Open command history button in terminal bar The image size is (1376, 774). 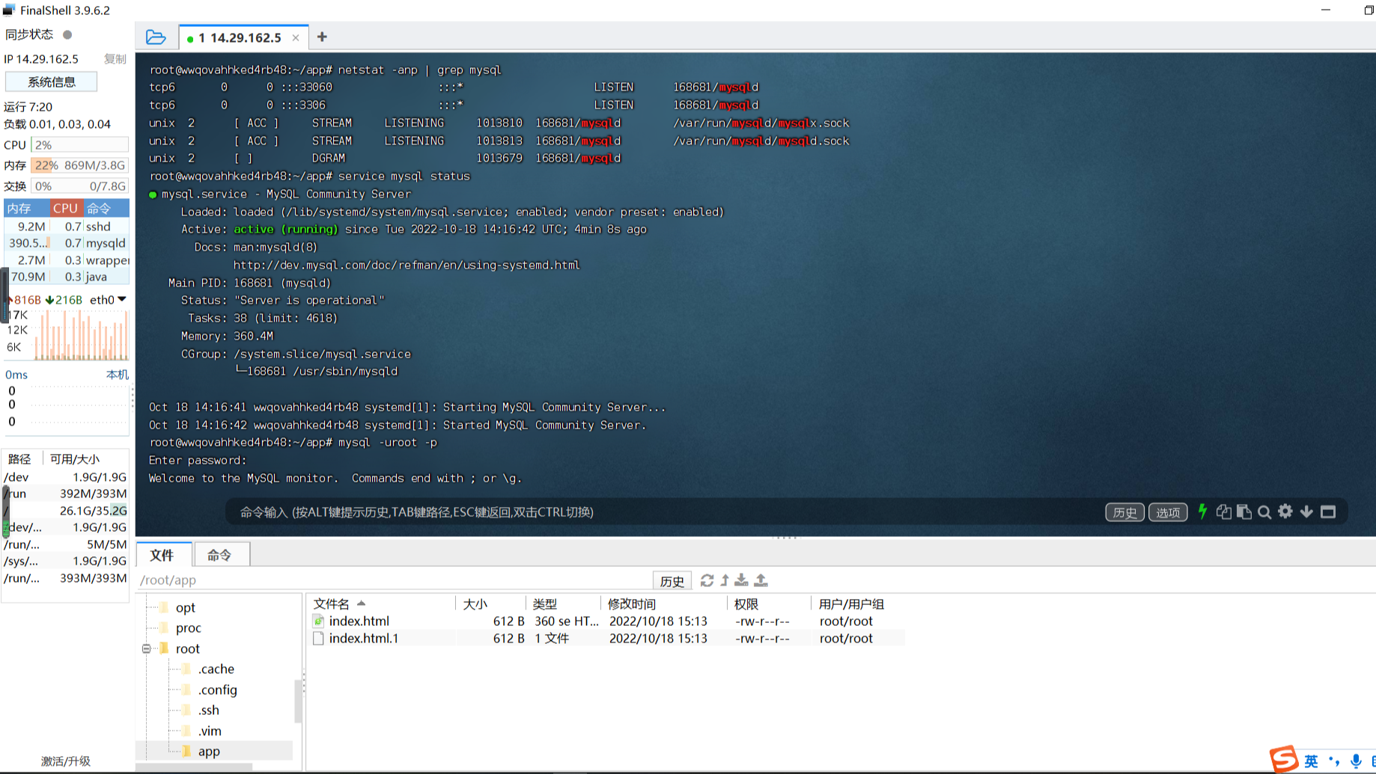pos(1124,512)
